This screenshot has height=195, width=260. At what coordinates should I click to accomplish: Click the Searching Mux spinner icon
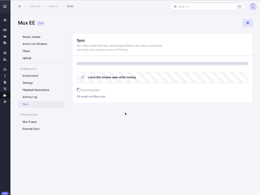[79, 90]
